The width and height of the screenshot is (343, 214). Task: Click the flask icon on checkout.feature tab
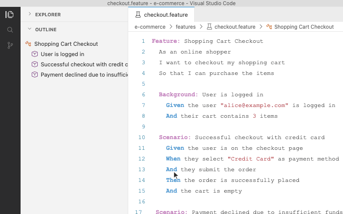[x=138, y=15]
